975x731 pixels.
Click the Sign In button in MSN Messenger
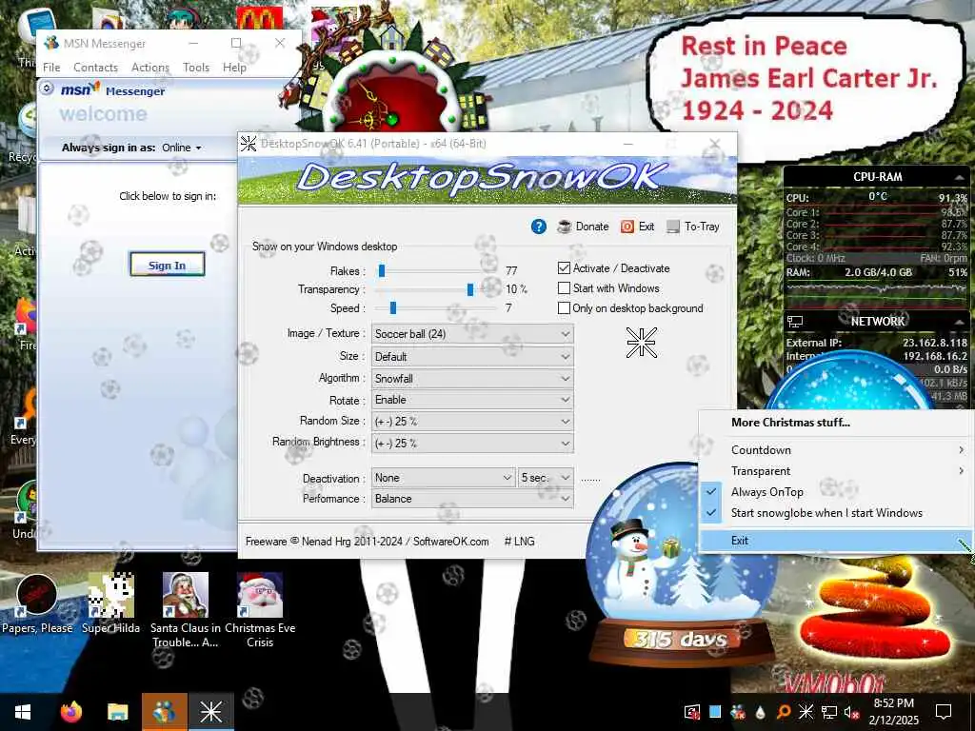[168, 265]
